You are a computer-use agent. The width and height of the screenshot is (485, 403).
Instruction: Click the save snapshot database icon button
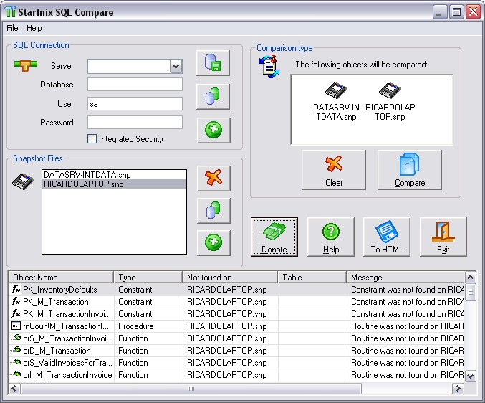213,63
